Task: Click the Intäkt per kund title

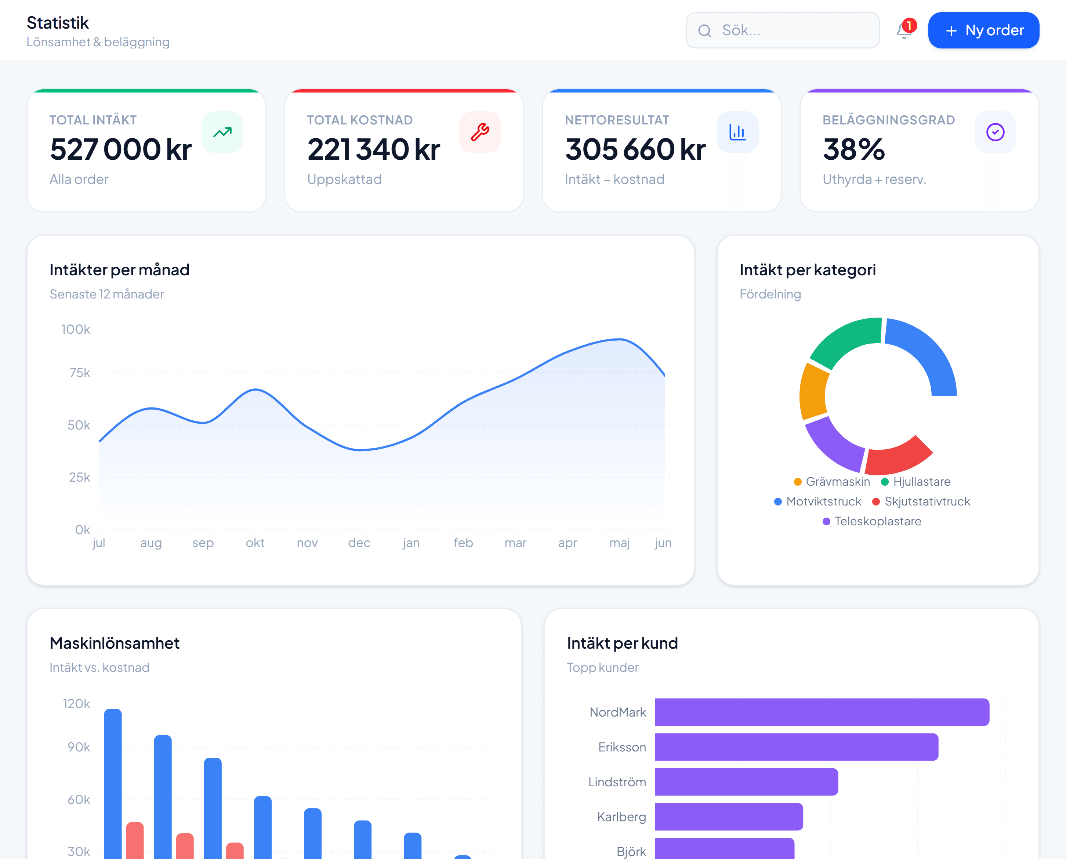Action: [622, 643]
